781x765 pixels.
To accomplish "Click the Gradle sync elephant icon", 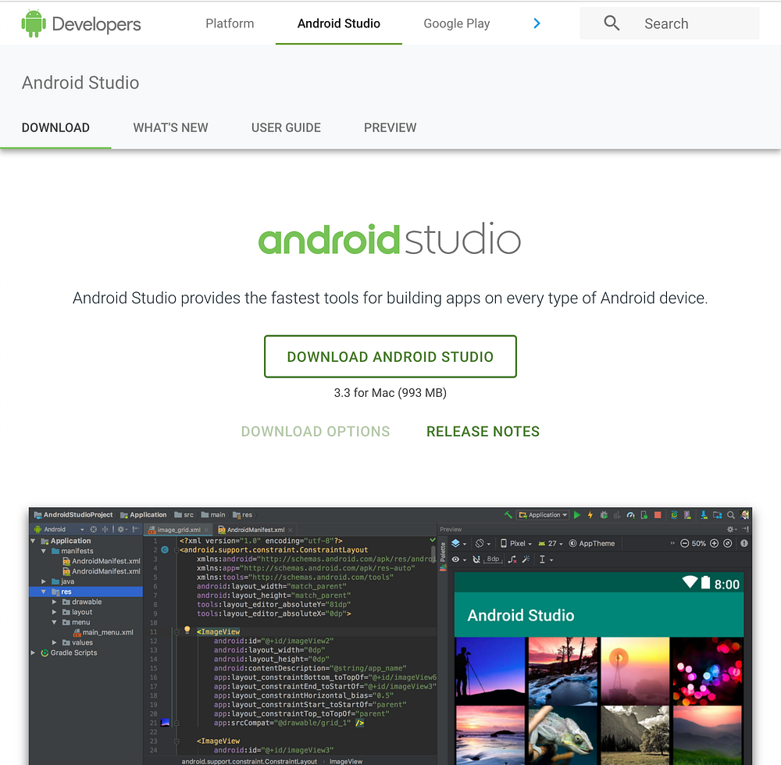I will pyautogui.click(x=674, y=516).
